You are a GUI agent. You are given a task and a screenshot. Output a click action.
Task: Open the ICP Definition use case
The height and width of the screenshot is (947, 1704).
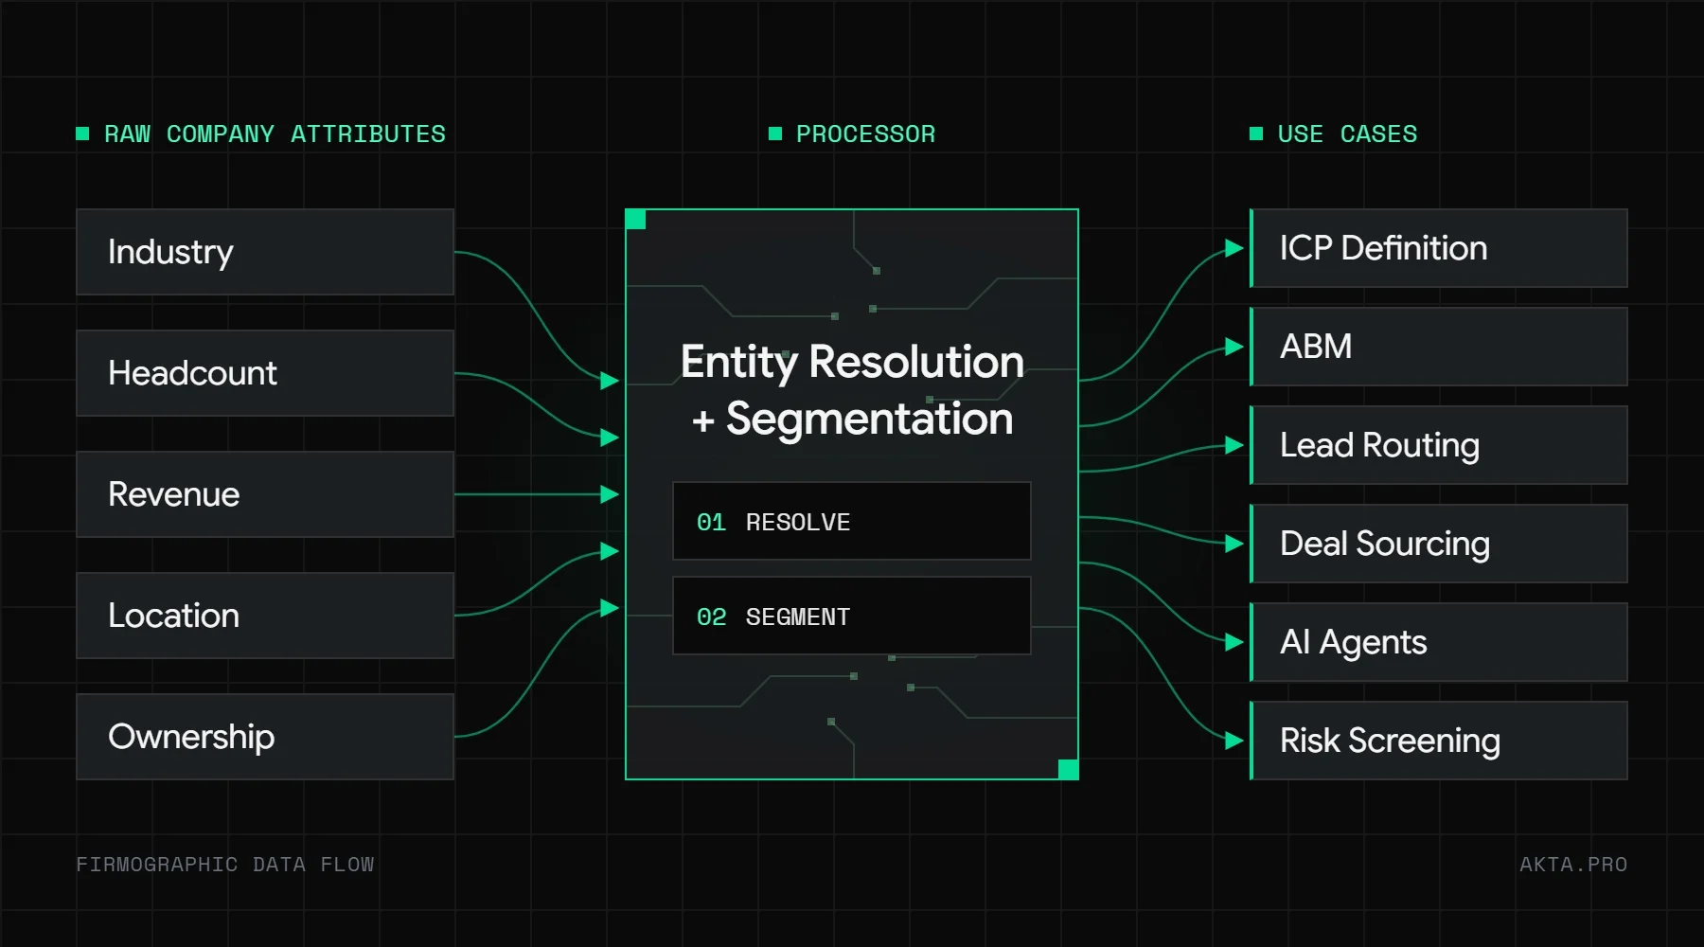[1439, 248]
